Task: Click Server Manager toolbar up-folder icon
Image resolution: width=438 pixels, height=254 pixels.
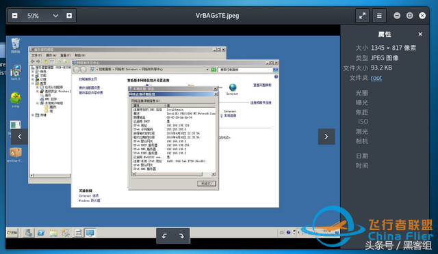Action: click(46, 61)
